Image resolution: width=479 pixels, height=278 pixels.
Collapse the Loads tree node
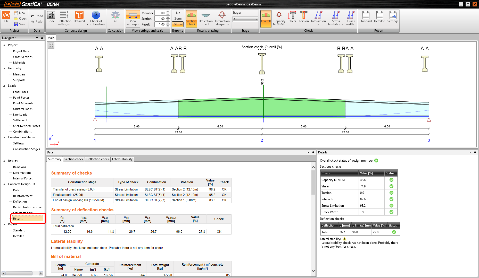(x=4, y=86)
